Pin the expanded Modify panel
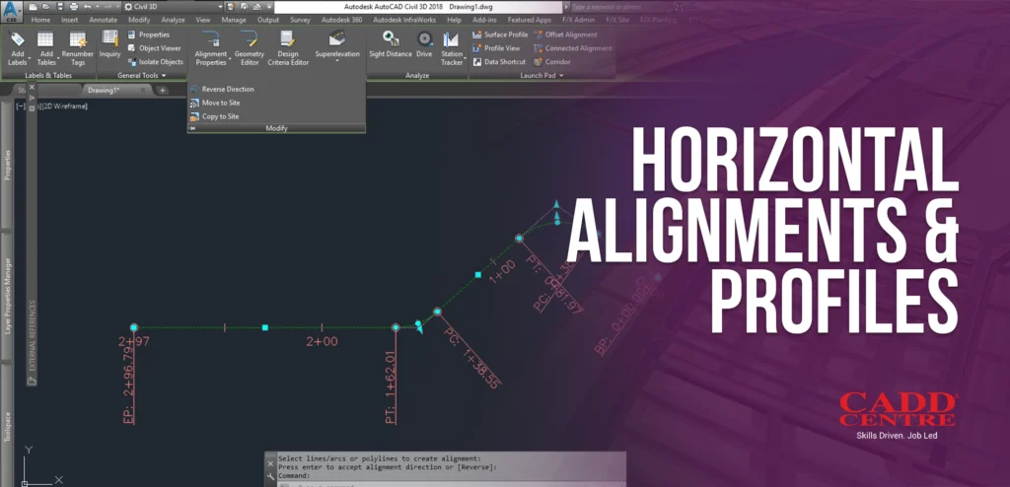The width and height of the screenshot is (1010, 487). tap(191, 129)
